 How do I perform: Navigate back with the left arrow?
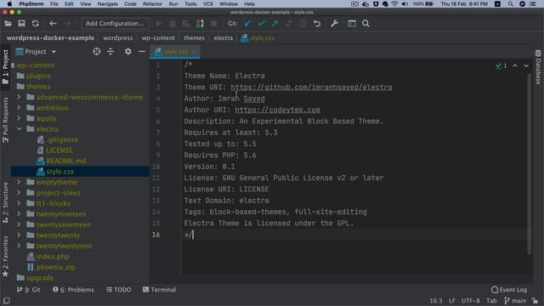pos(53,24)
